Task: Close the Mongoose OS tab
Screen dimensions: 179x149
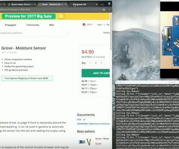Action: [96, 5]
